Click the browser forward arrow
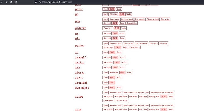 click(x=6, y=2)
